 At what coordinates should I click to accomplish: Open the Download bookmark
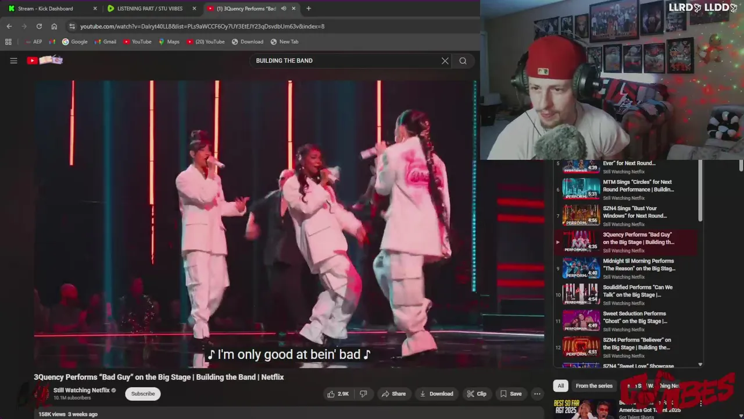click(x=248, y=42)
